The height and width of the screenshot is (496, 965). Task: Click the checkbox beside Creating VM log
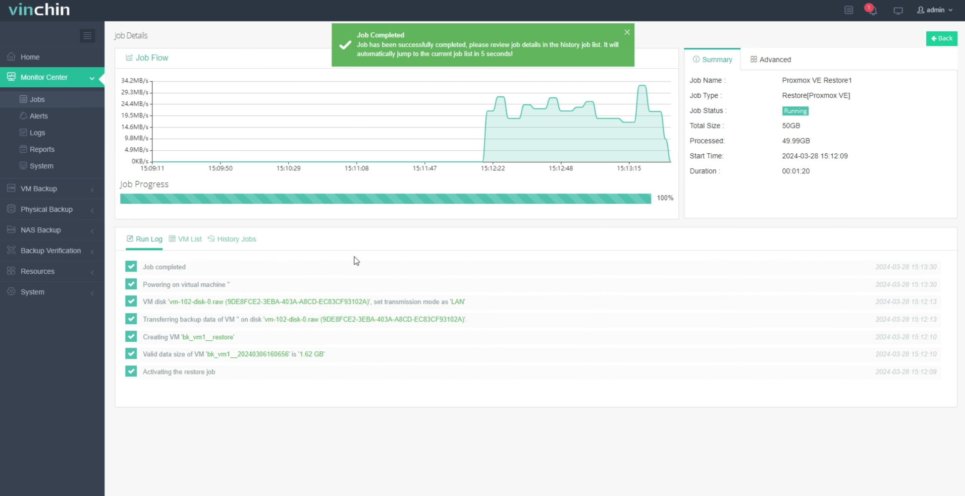pos(131,336)
